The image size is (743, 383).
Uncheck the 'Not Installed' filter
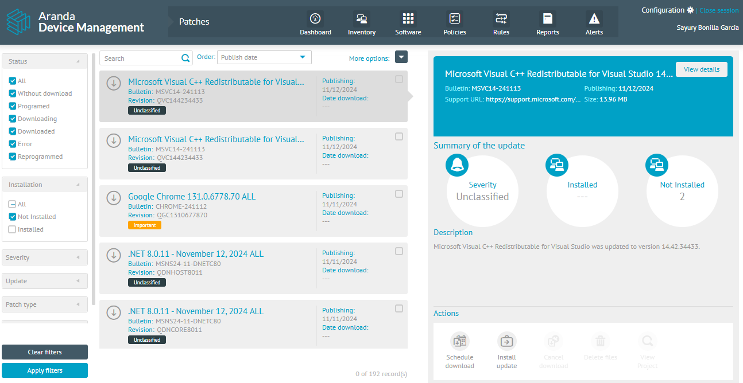(13, 217)
